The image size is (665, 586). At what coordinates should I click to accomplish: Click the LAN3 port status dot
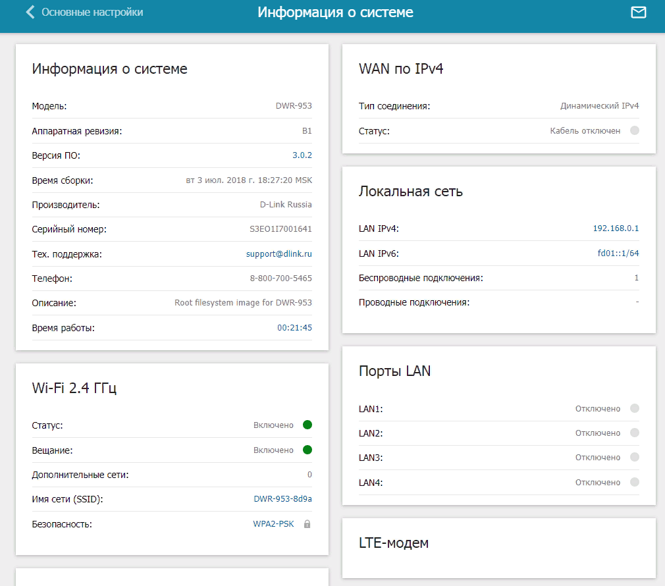(634, 458)
